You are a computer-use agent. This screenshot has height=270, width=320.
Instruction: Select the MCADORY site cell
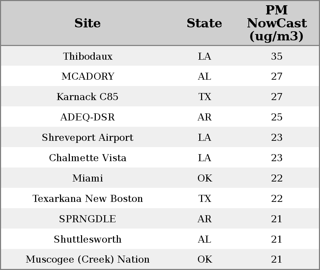click(x=88, y=77)
